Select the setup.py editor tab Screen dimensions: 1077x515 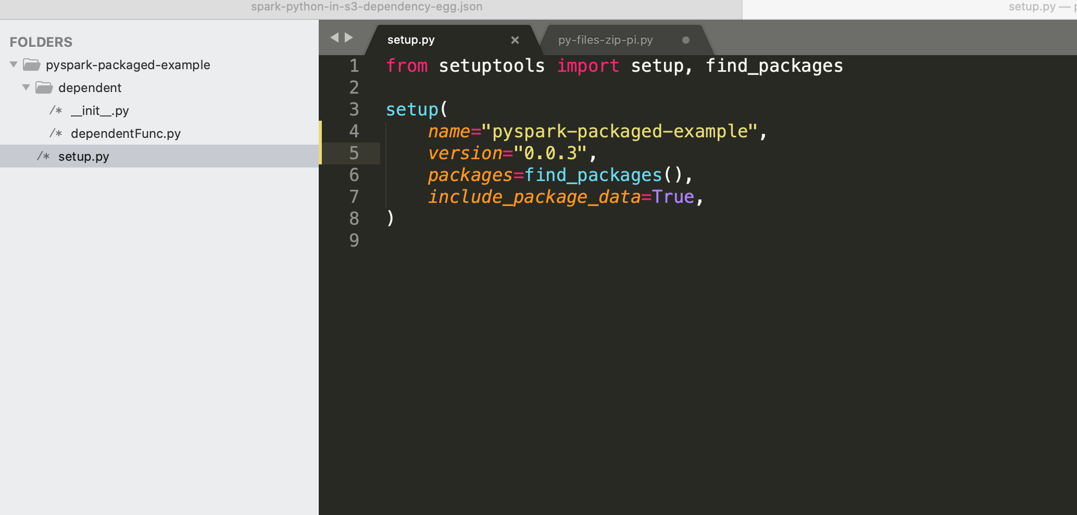click(x=411, y=40)
